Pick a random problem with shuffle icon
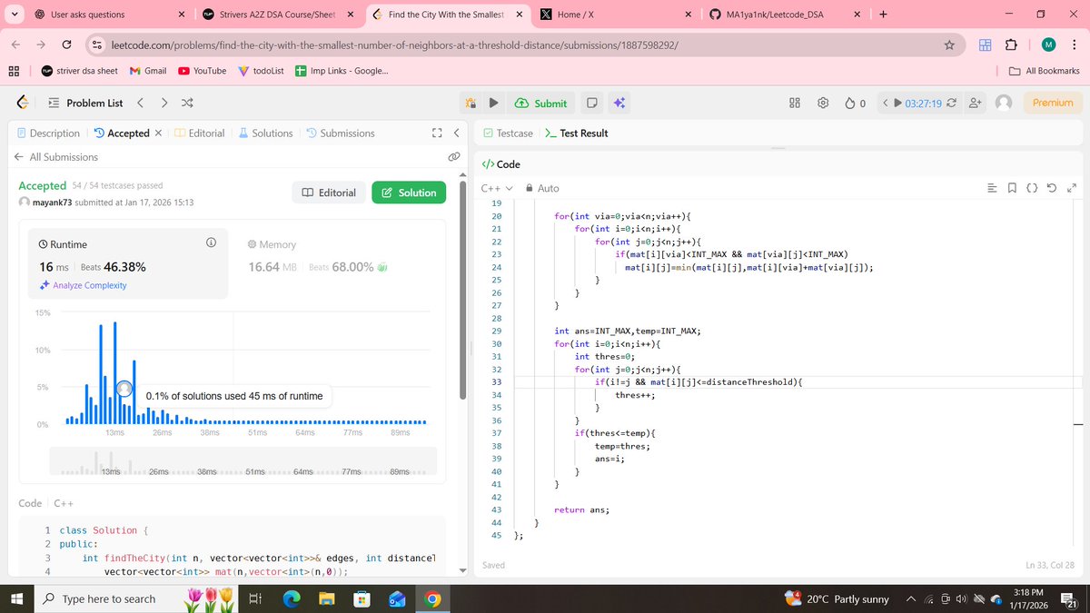 pos(187,103)
